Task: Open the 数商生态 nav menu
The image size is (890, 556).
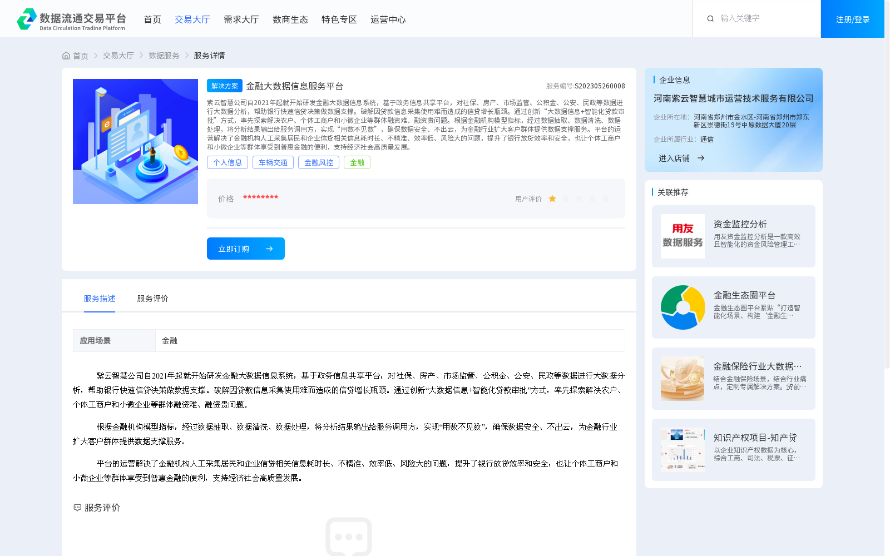Action: 290,19
